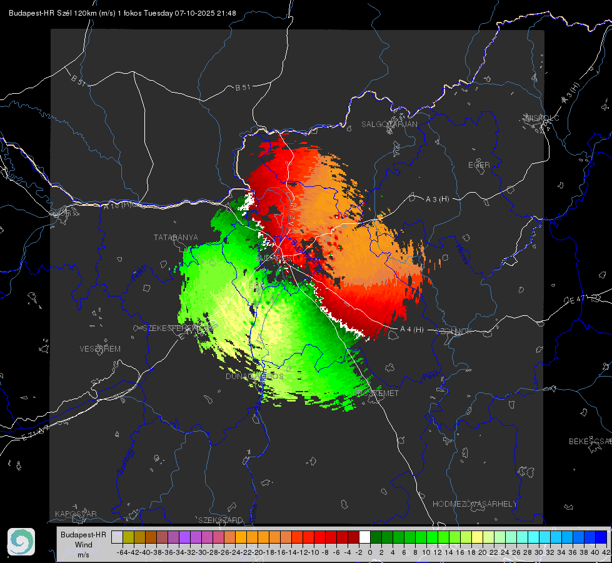The height and width of the screenshot is (563, 612).
Task: Click the DUNAÚJVÁROS city label
Action: click(254, 376)
